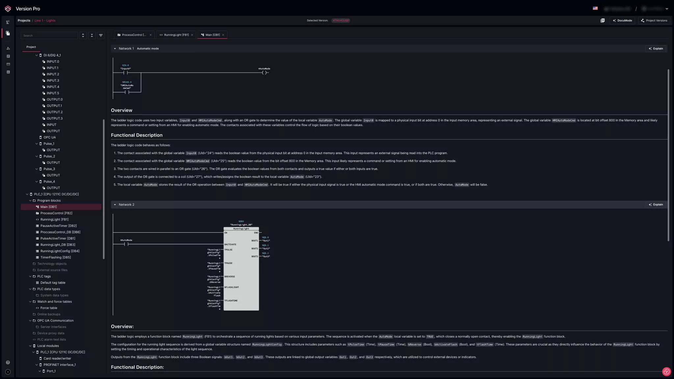Click the US flag language selector
The width and height of the screenshot is (674, 379).
(x=595, y=8)
